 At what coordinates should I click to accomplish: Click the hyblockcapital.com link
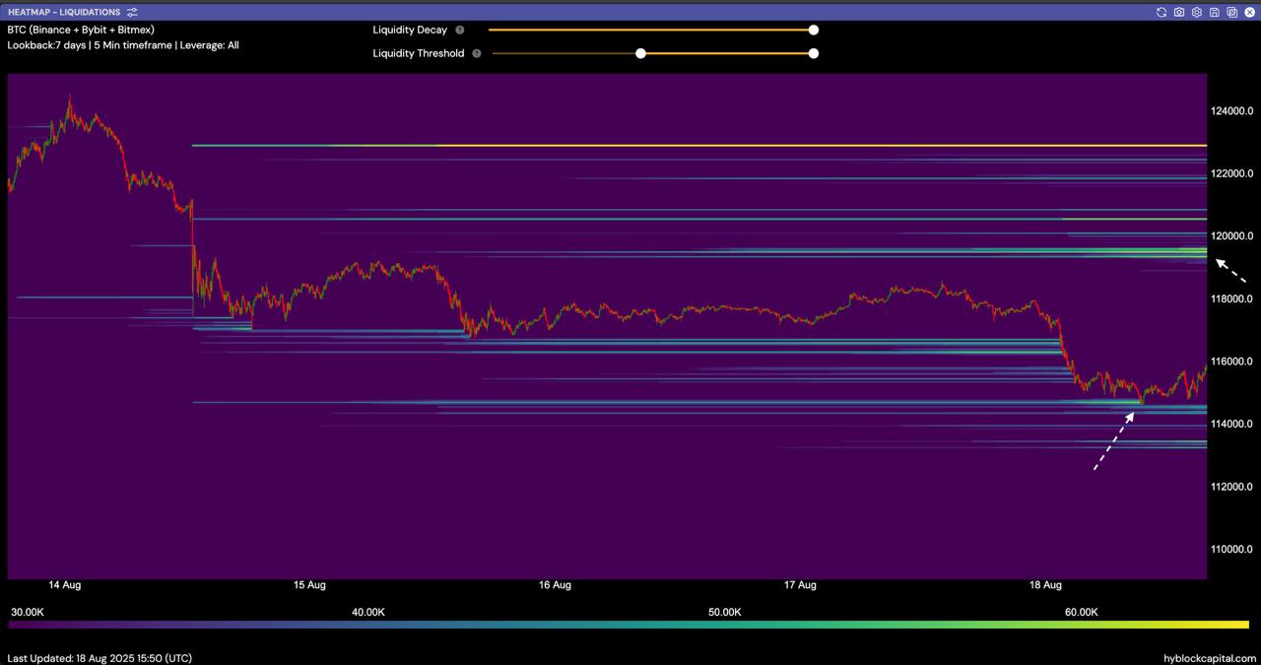tap(1209, 657)
